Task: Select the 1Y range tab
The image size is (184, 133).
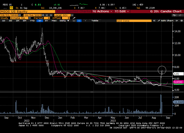Action: tap(40, 21)
